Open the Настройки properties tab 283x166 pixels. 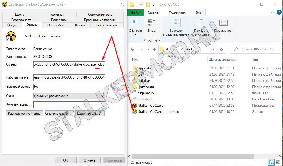pyautogui.click(x=55, y=25)
